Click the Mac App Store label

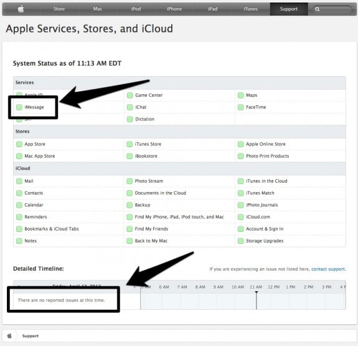click(40, 156)
